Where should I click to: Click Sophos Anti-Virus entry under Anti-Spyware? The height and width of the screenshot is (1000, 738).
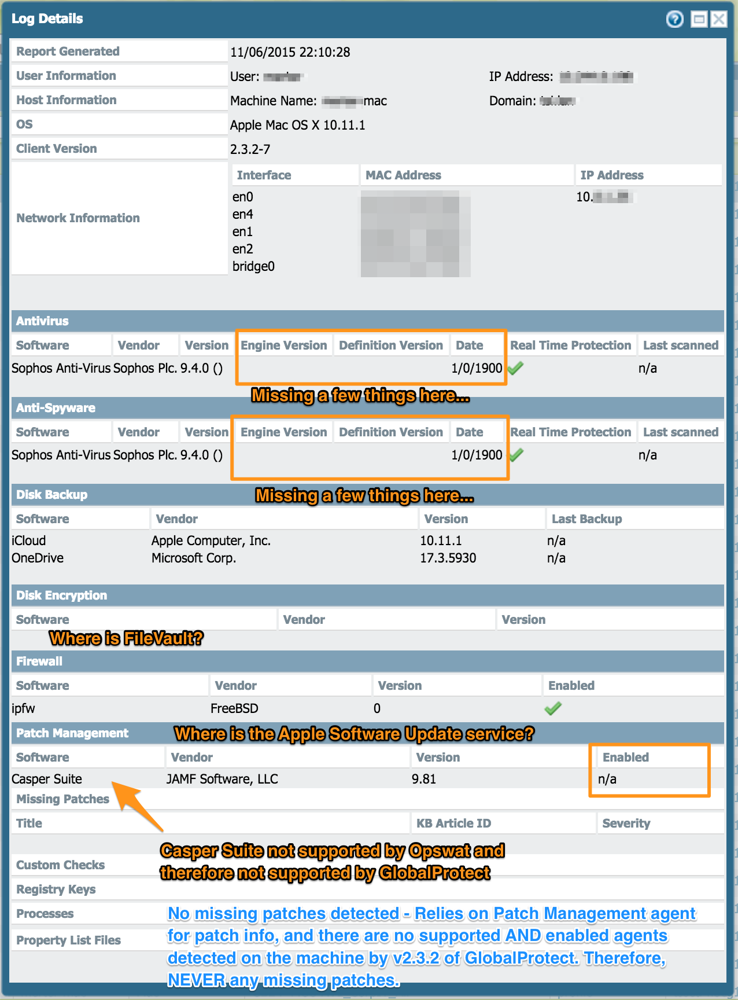coord(61,455)
